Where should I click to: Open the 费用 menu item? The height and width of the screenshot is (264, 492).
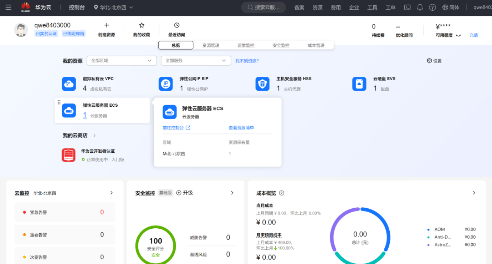pos(336,7)
